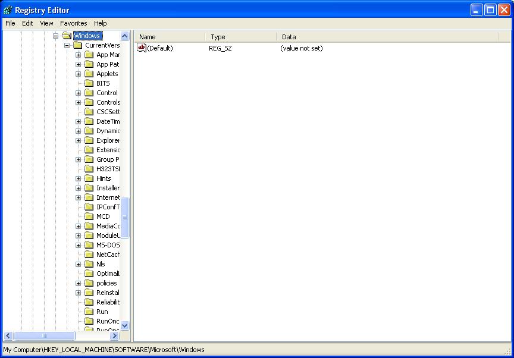Click the tree pane horizontal scrollbar thumb
Image resolution: width=514 pixels, height=358 pixels.
[44, 335]
